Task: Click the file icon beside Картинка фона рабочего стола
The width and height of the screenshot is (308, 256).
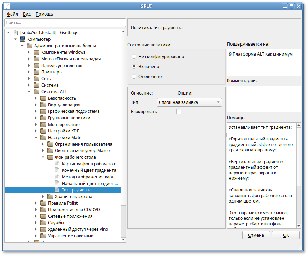Action: [x=57, y=164]
